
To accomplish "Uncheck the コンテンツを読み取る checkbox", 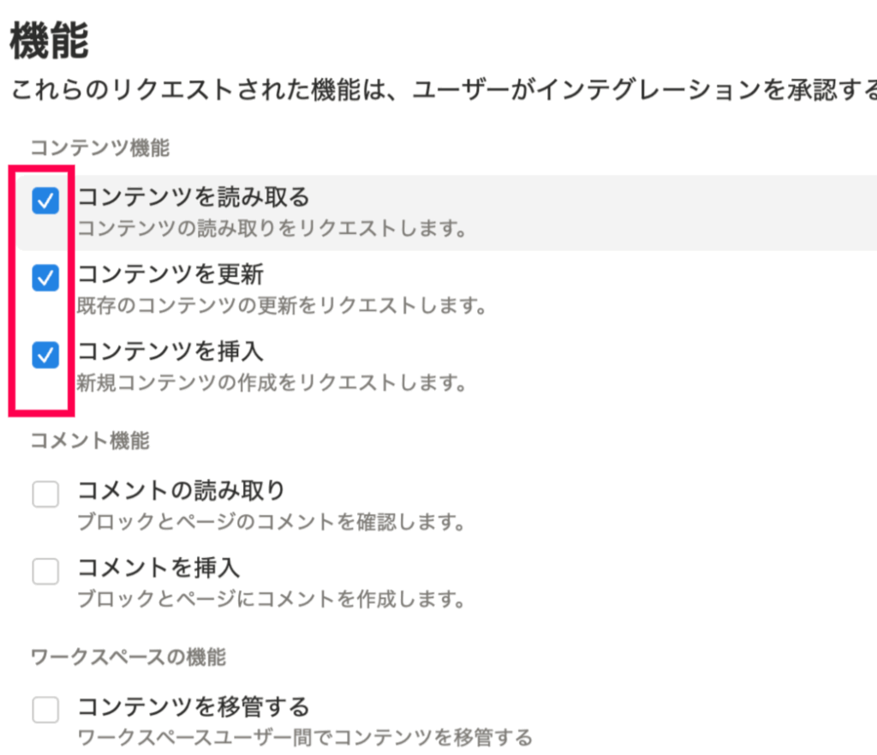I will pyautogui.click(x=45, y=201).
